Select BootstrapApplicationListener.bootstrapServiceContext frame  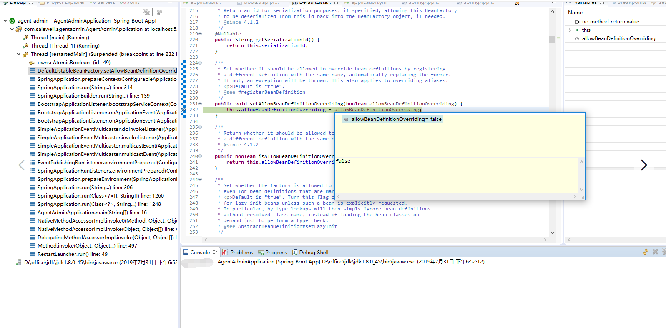pyautogui.click(x=103, y=104)
